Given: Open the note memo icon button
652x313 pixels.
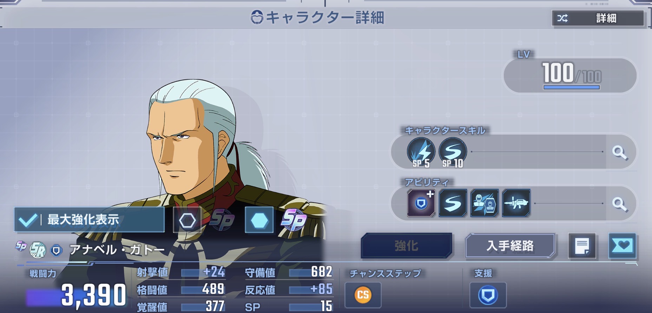Looking at the screenshot, I should point(582,246).
